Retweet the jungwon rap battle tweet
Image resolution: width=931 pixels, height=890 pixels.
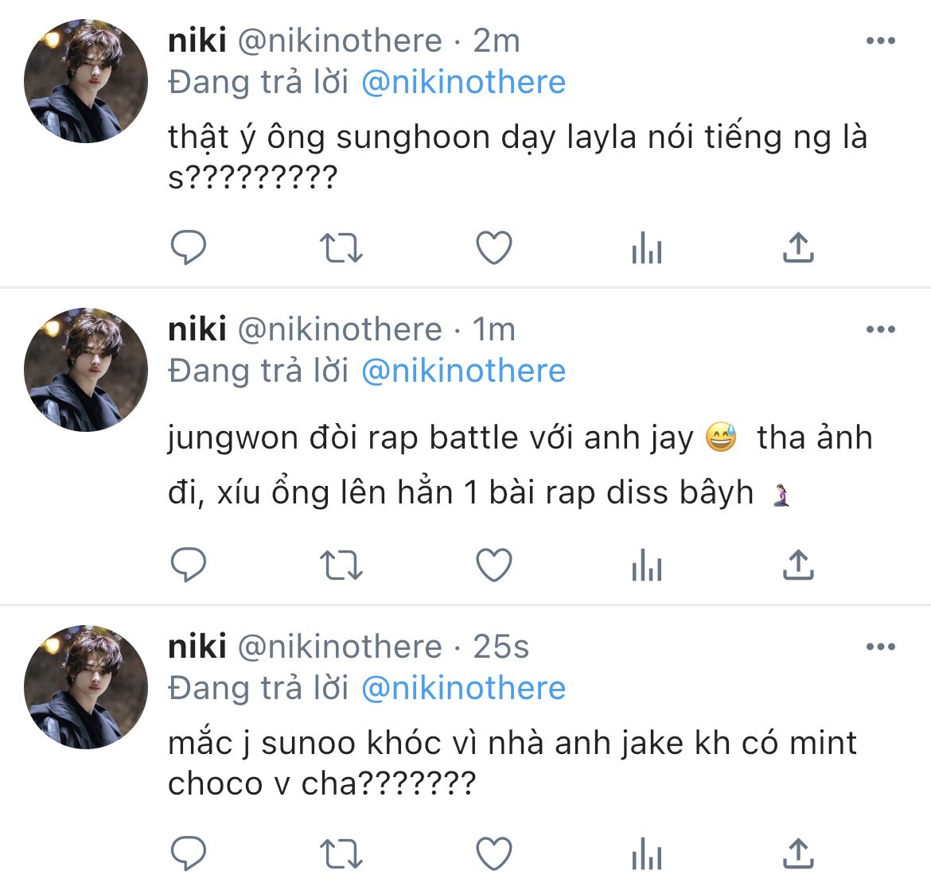tap(341, 564)
